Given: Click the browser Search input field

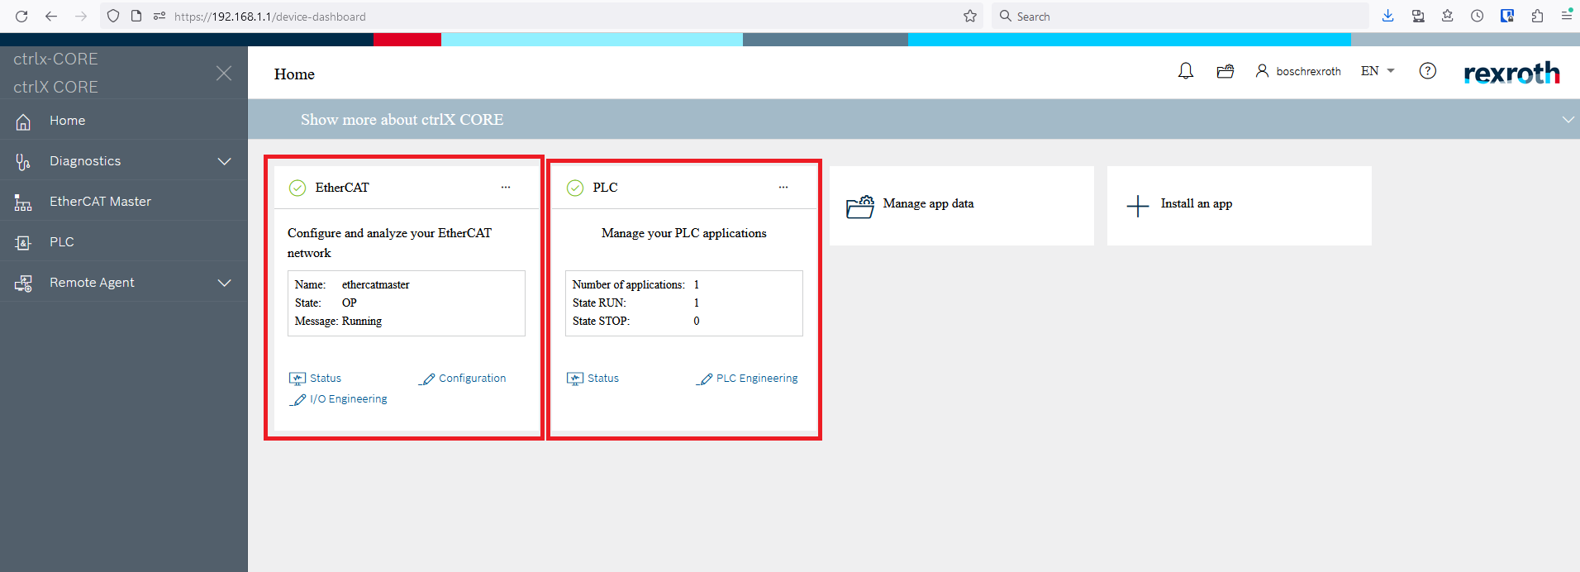Looking at the screenshot, I should point(1182,16).
